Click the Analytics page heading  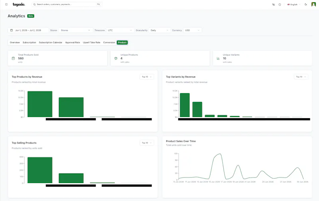16,16
